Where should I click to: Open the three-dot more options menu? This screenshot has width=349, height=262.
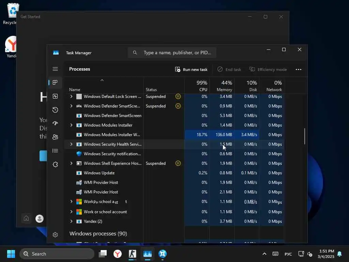(299, 70)
